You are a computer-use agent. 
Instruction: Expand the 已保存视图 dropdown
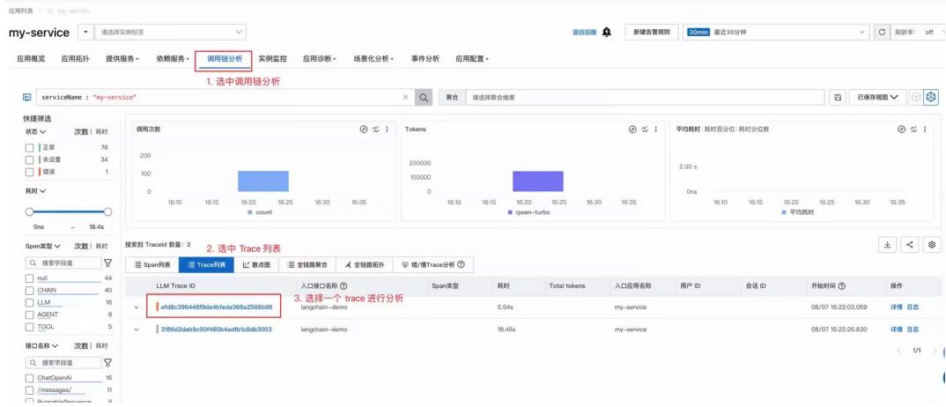877,97
